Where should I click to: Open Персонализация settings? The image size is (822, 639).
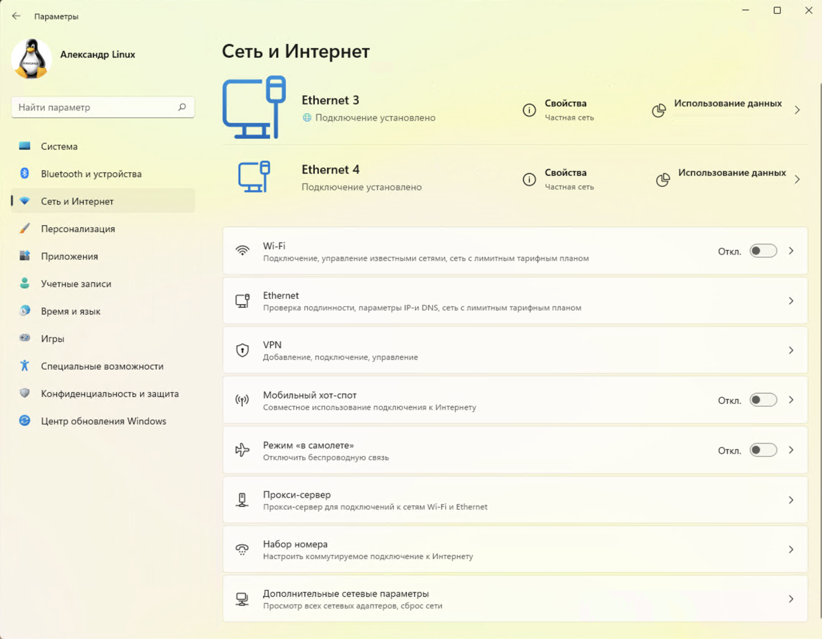click(x=103, y=228)
